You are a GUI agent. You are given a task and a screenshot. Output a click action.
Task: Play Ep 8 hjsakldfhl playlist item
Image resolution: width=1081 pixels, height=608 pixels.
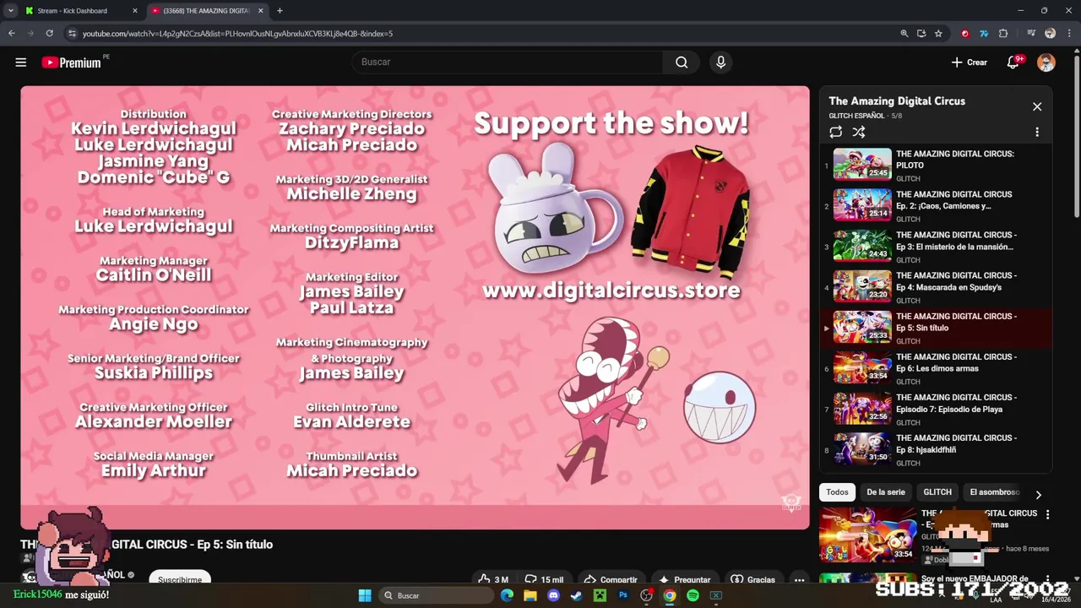[x=935, y=448]
